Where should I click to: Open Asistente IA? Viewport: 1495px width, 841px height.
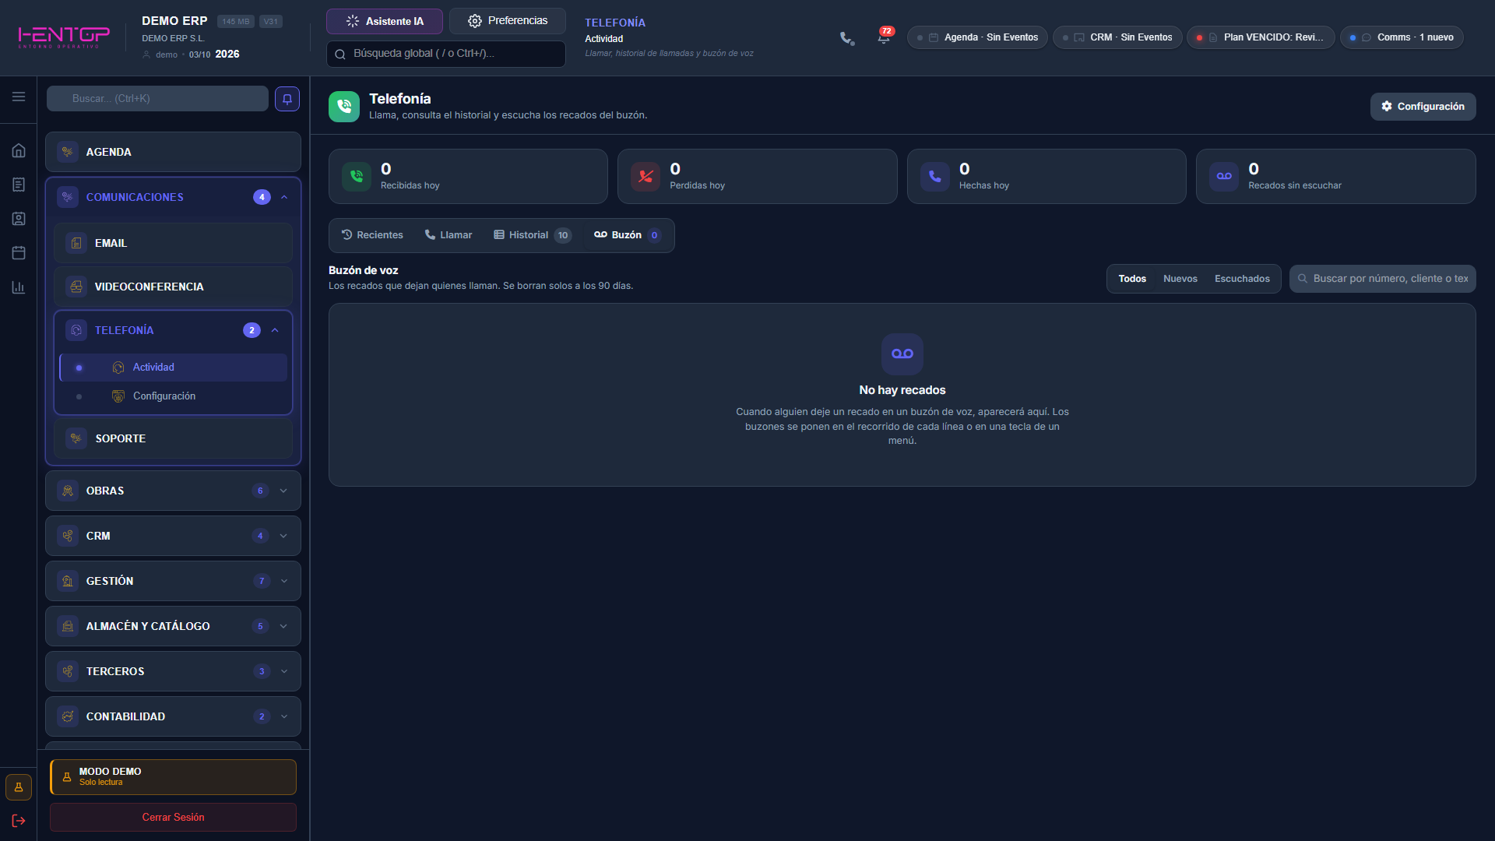click(385, 21)
